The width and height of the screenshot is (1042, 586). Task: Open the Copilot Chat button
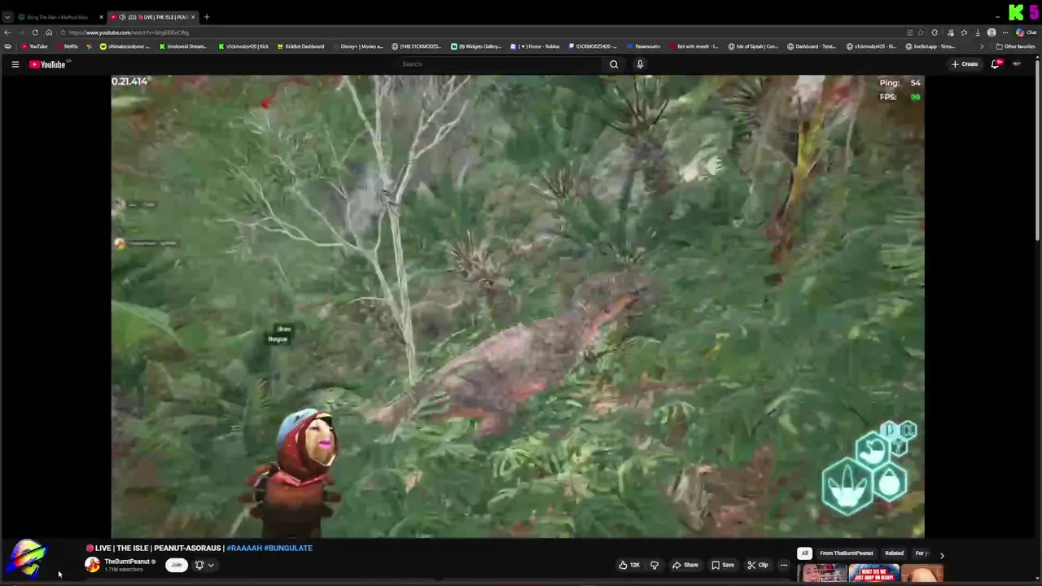tap(1026, 33)
